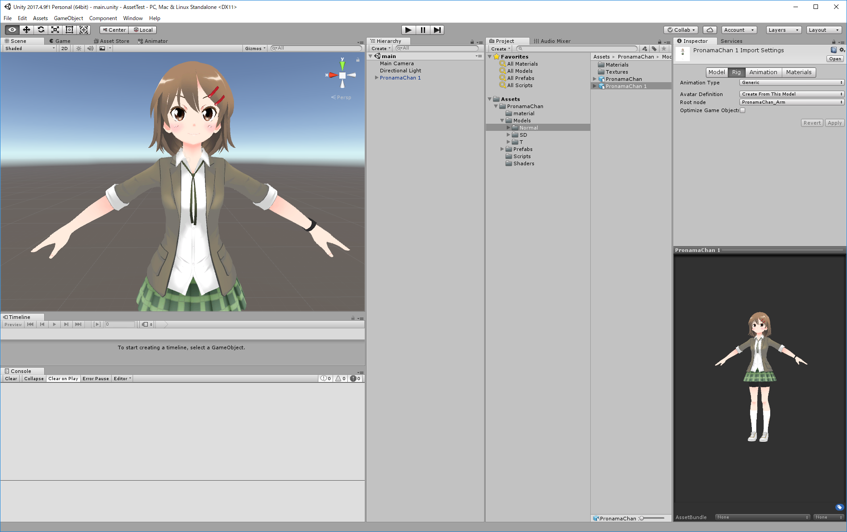Toggle 2D scene view mode
This screenshot has height=532, width=847.
(x=64, y=48)
